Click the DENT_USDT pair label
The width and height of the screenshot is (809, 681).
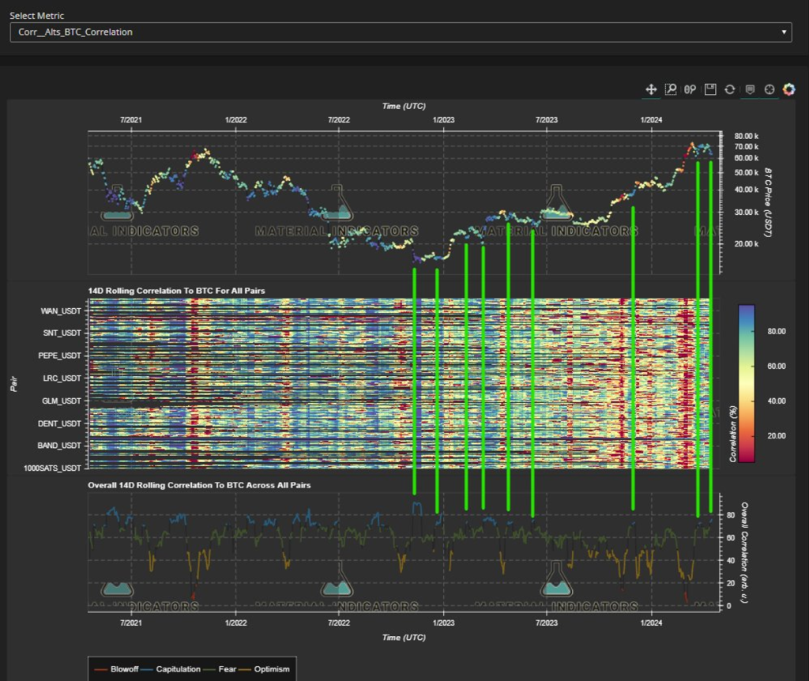click(60, 423)
